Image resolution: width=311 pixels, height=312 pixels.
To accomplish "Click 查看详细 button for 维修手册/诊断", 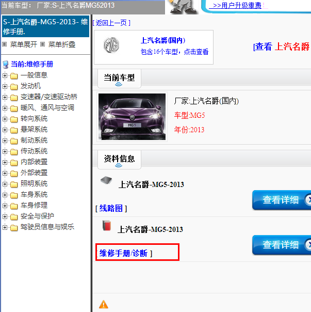I will 282,244.
